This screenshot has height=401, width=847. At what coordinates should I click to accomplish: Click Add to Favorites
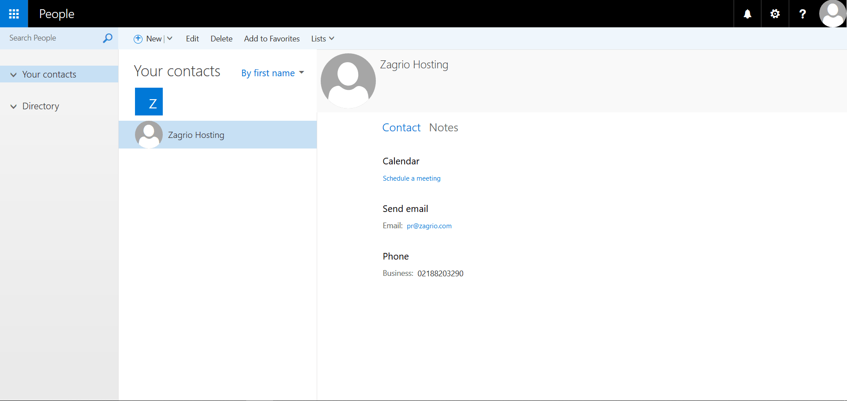(x=272, y=39)
